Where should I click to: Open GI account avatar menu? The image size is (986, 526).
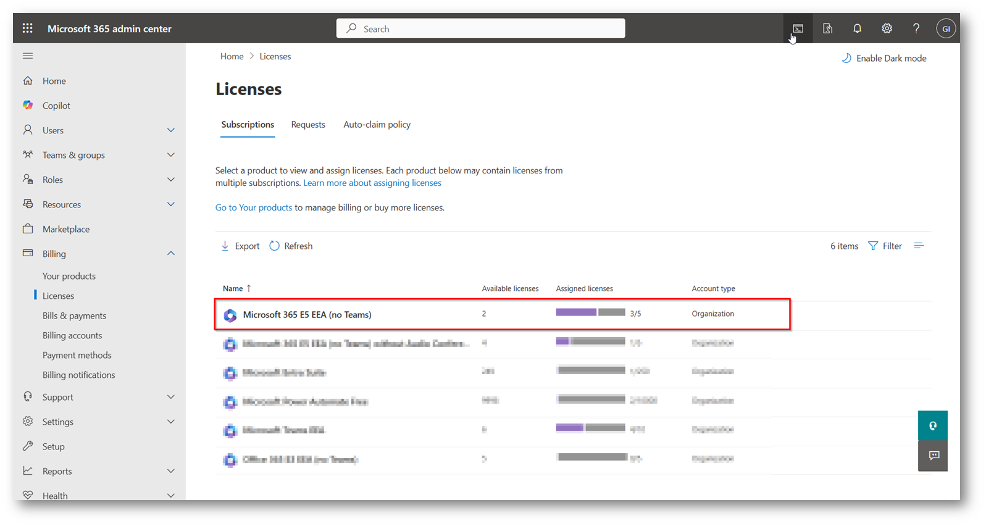[946, 28]
